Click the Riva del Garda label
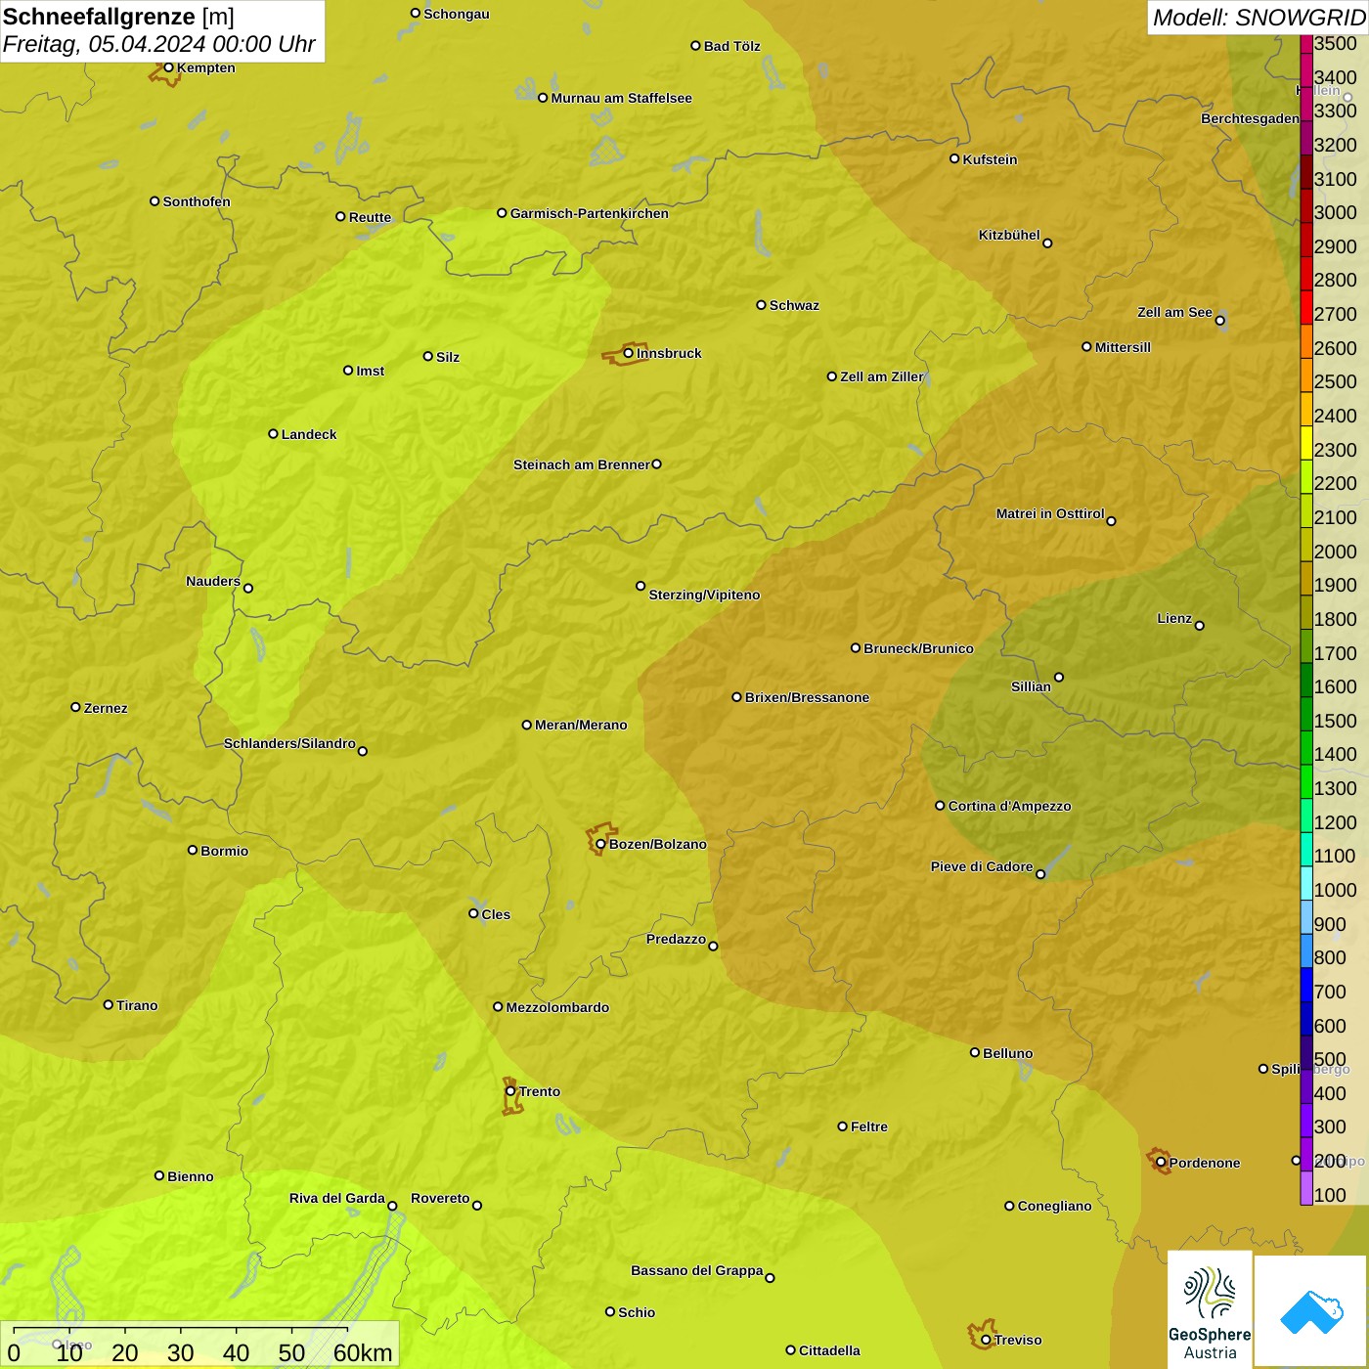Viewport: 1369px width, 1369px height. coord(337,1198)
